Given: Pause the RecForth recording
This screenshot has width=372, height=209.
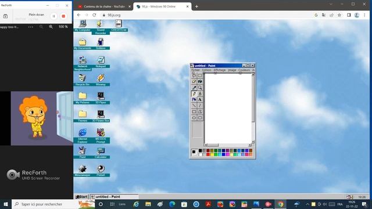Looking at the screenshot, I should [54, 16].
